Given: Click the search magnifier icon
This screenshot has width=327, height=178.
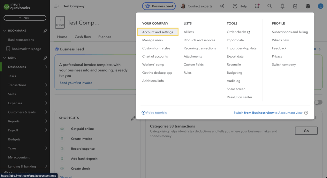Looking at the screenshot, I should (x=270, y=6).
